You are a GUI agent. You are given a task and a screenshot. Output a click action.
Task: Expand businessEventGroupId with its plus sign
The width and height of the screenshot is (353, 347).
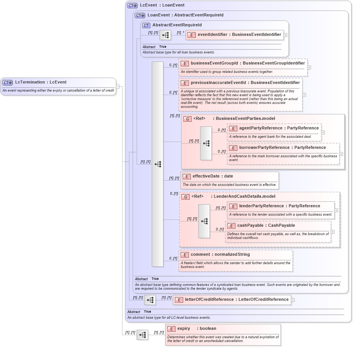click(x=309, y=67)
